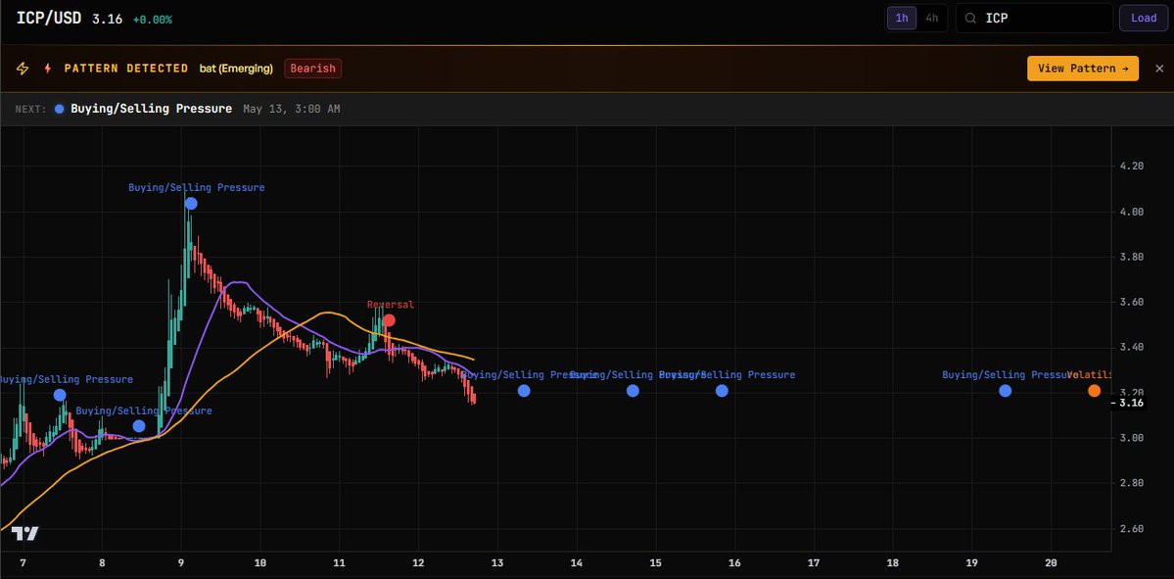Click the 2.60 price axis label

pyautogui.click(x=1131, y=529)
